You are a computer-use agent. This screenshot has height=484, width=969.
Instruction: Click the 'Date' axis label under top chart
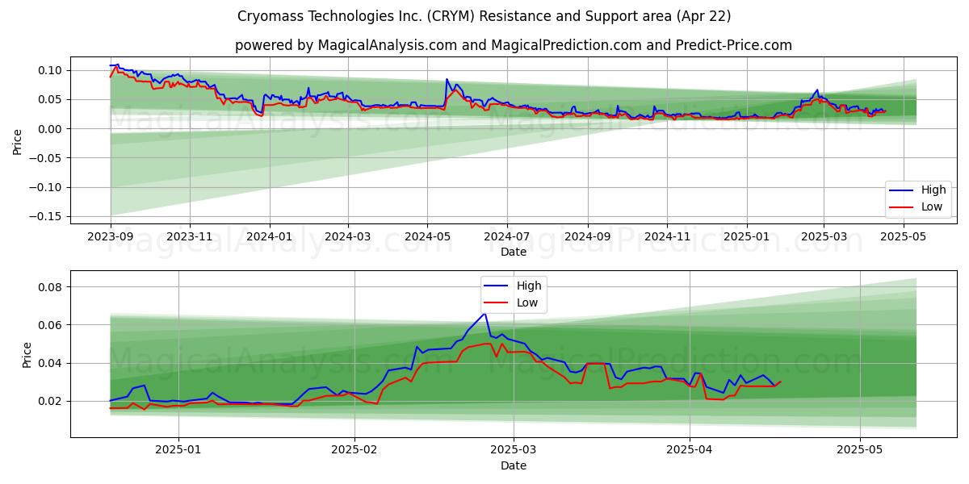(514, 252)
